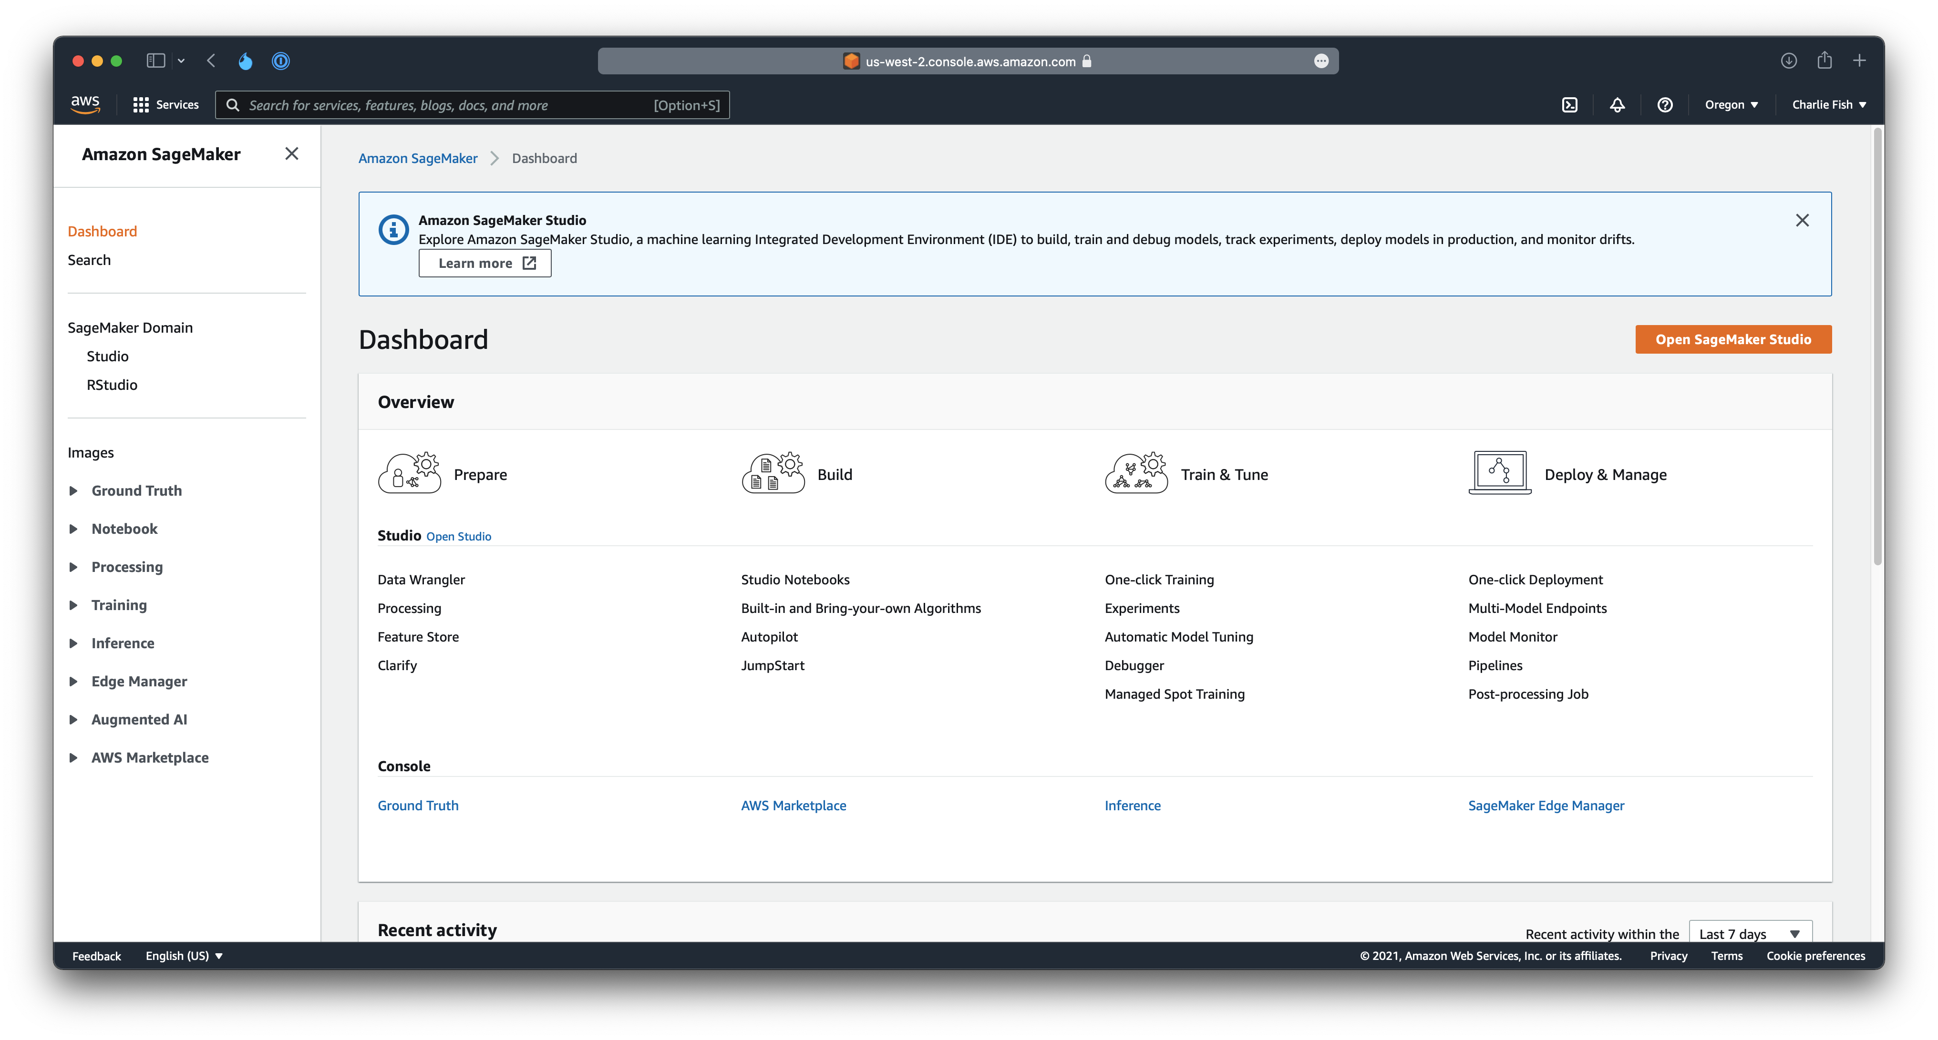Click the page vertical scrollbar

point(1878,346)
